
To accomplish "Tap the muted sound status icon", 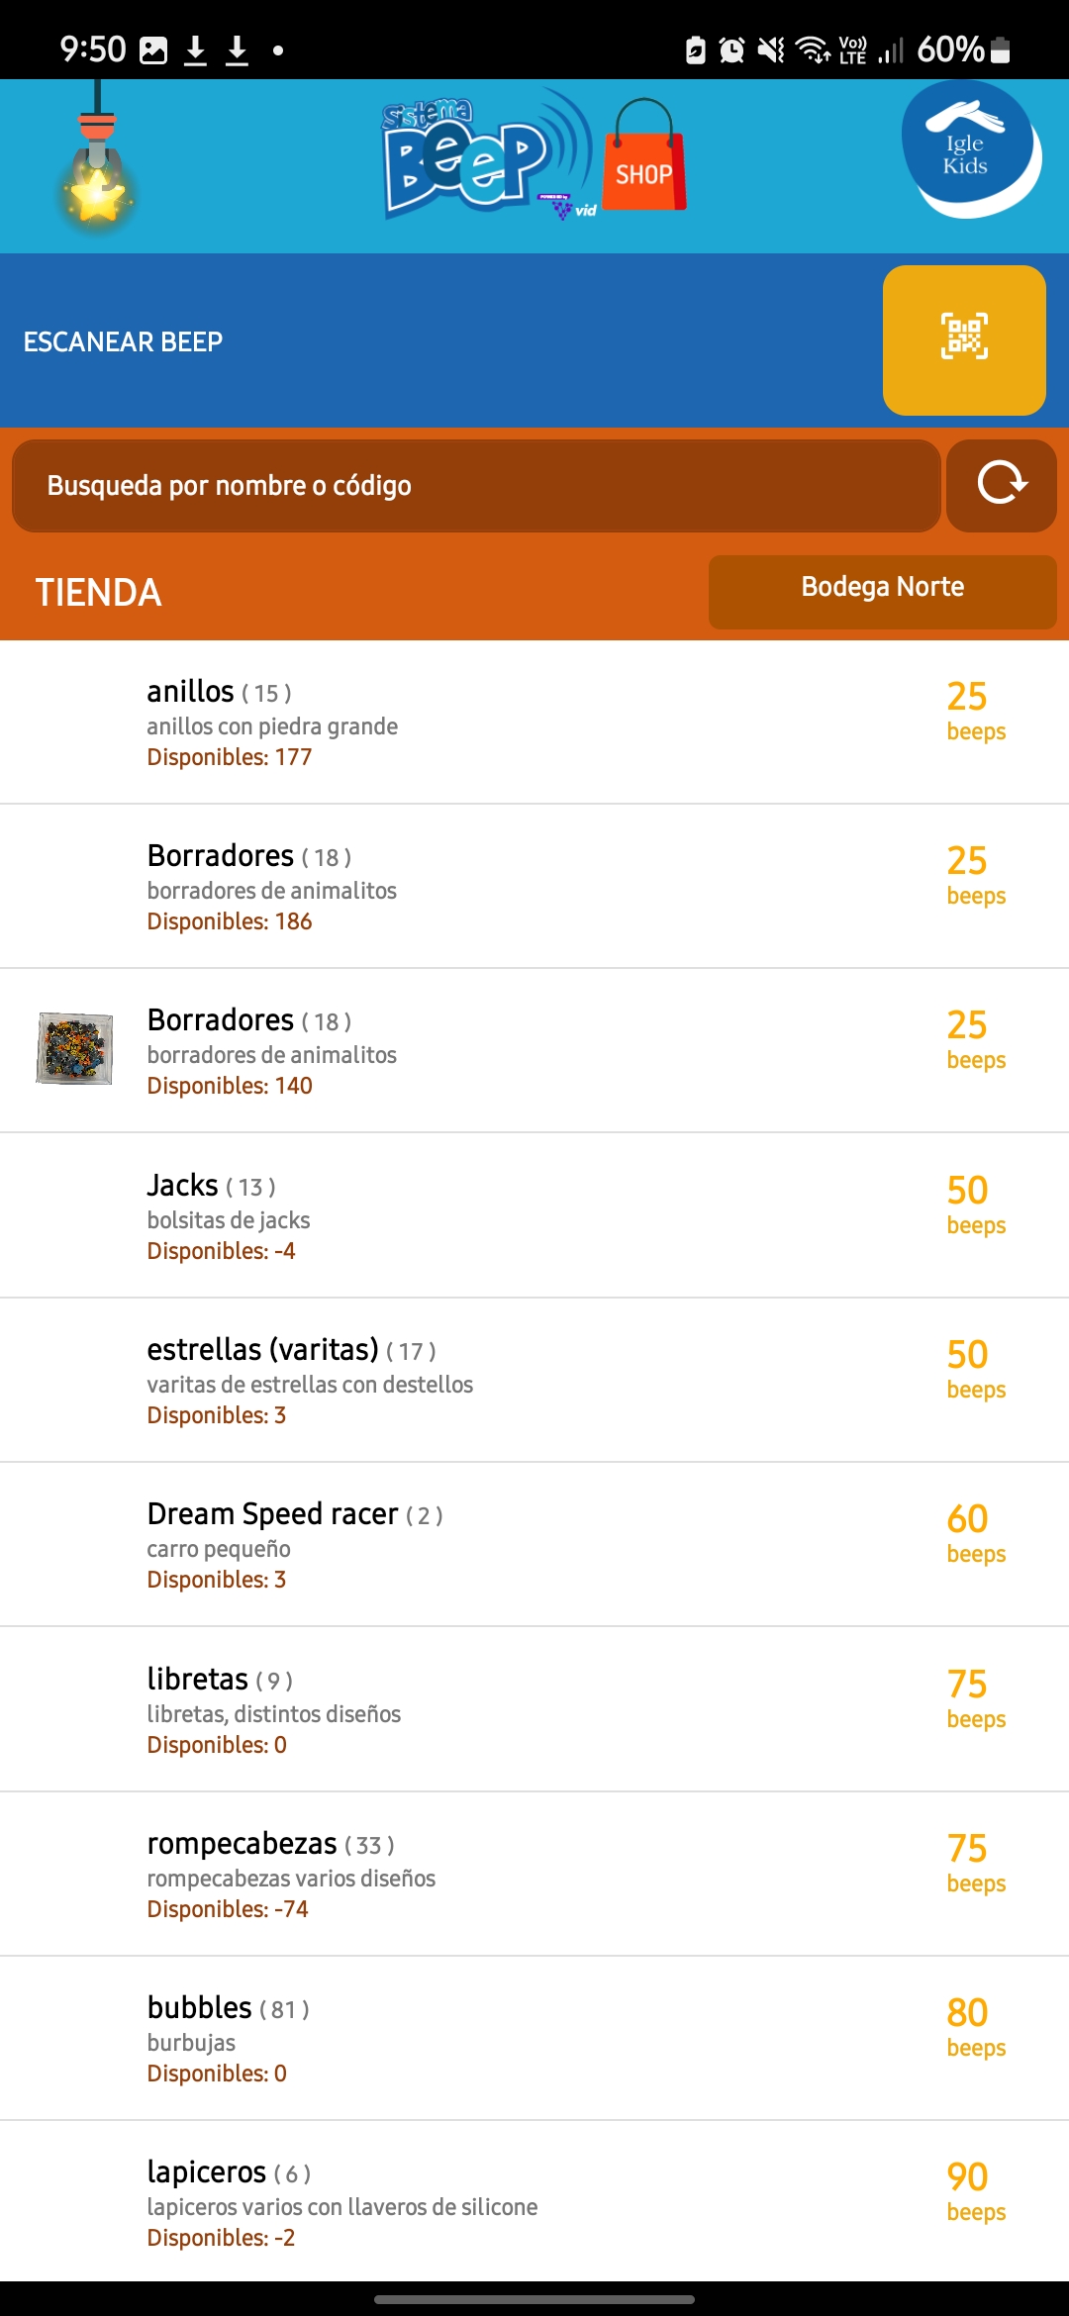I will (x=771, y=49).
